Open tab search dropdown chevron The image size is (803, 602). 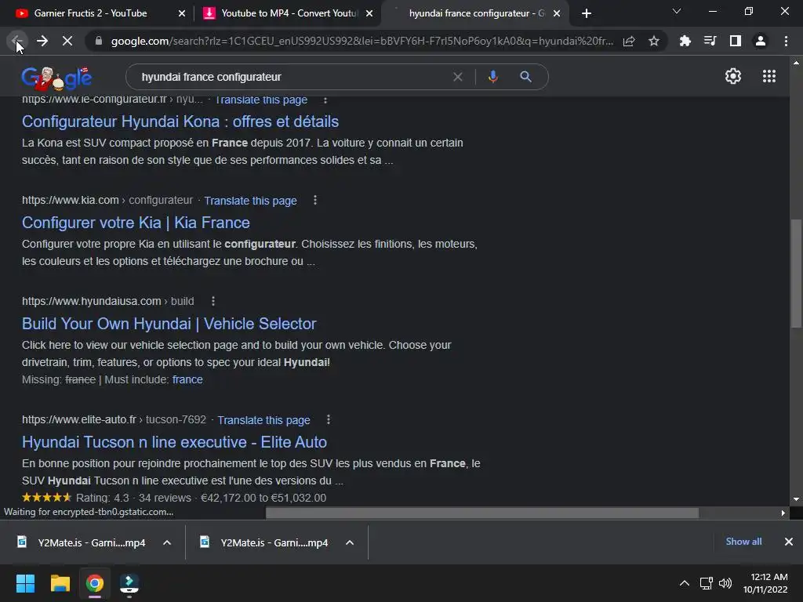pos(677,11)
